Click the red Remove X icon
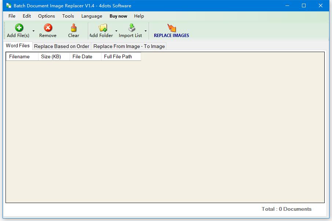Screen dimensions: 332x221 coord(48,27)
